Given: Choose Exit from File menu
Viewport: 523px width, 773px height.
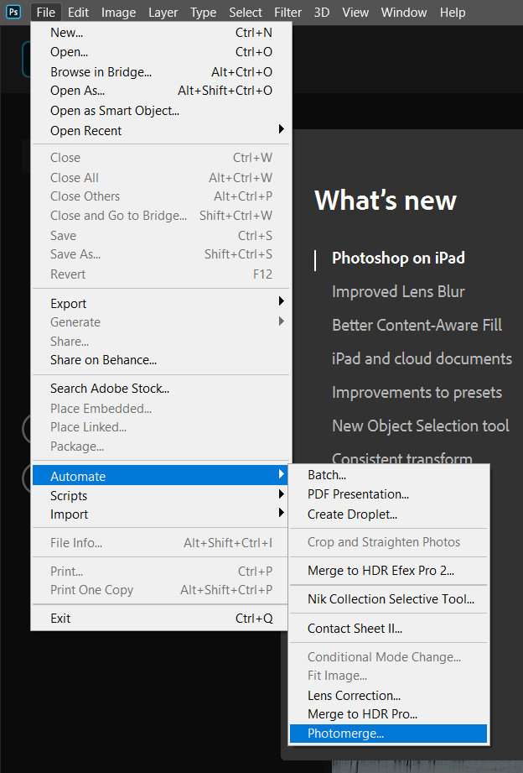Looking at the screenshot, I should point(60,619).
